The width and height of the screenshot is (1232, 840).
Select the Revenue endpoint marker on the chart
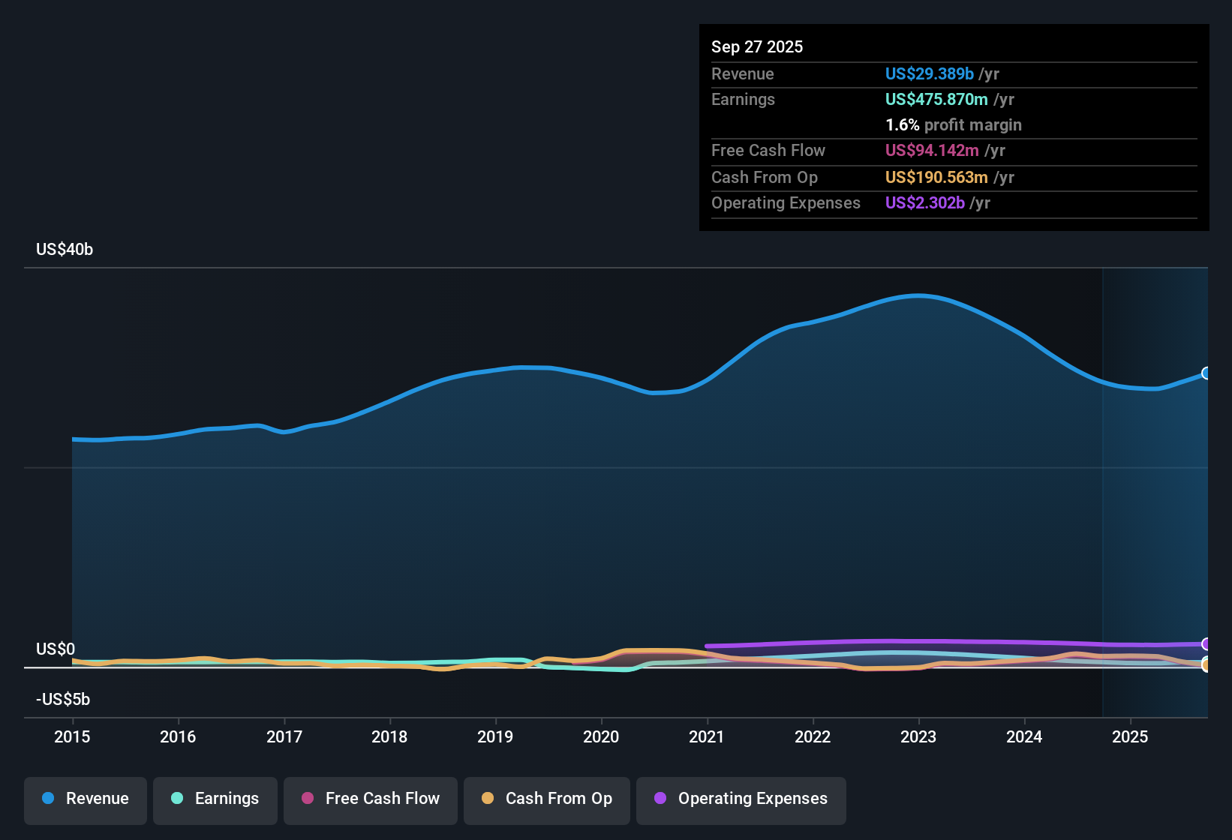click(x=1206, y=373)
